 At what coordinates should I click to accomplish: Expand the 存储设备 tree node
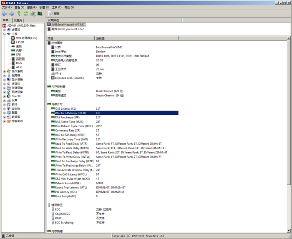click(x=5, y=88)
